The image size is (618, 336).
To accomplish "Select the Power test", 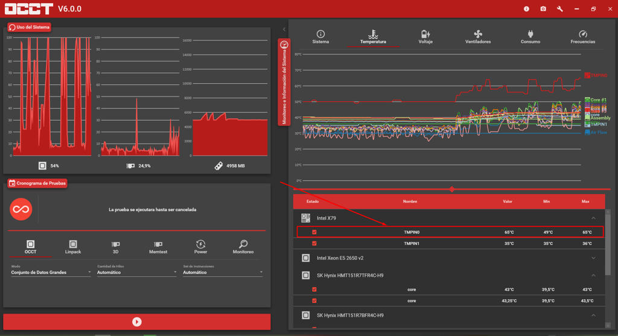I will (200, 247).
